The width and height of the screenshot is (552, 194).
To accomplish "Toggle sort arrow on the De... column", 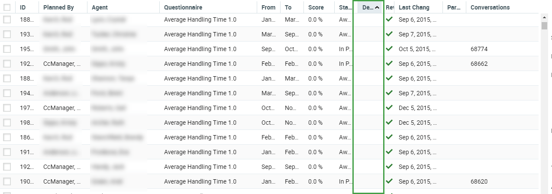I will pyautogui.click(x=377, y=7).
